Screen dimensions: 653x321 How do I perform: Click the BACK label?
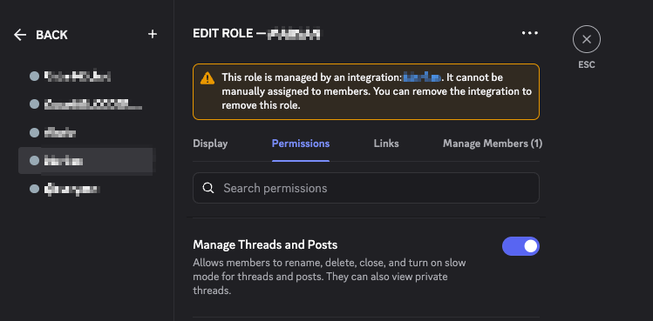[51, 35]
